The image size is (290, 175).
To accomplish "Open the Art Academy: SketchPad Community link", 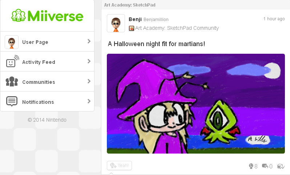I will coord(177,28).
